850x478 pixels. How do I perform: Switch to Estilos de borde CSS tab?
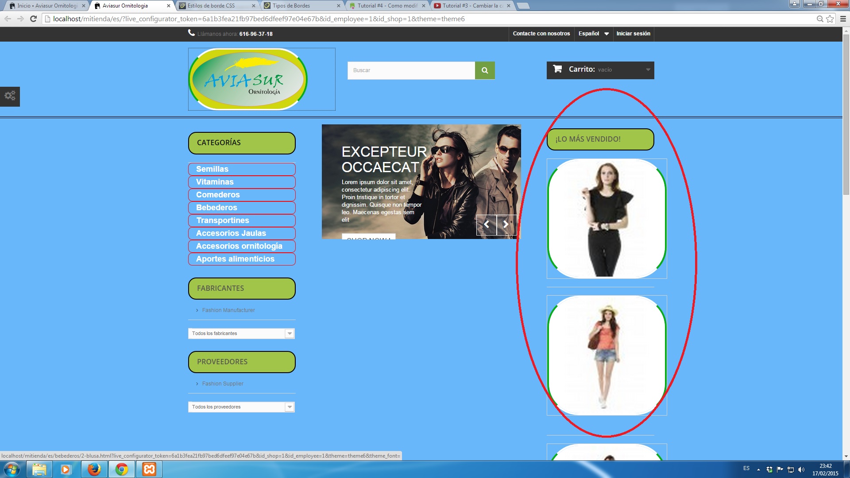[215, 6]
